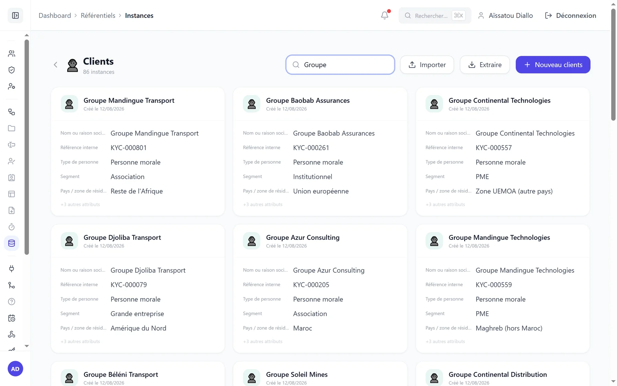Open the folder sidebar icon
The image size is (617, 386).
pos(12,128)
